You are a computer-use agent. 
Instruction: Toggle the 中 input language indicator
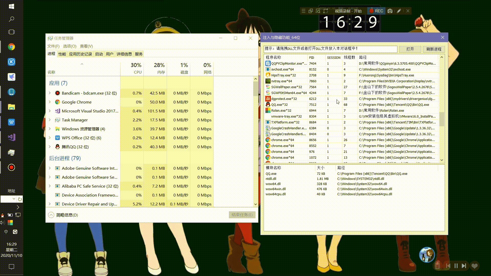(6, 232)
